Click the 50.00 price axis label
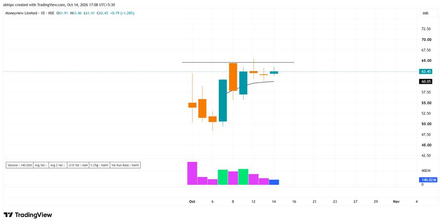Screen dimensions: 442x224 point(426,124)
